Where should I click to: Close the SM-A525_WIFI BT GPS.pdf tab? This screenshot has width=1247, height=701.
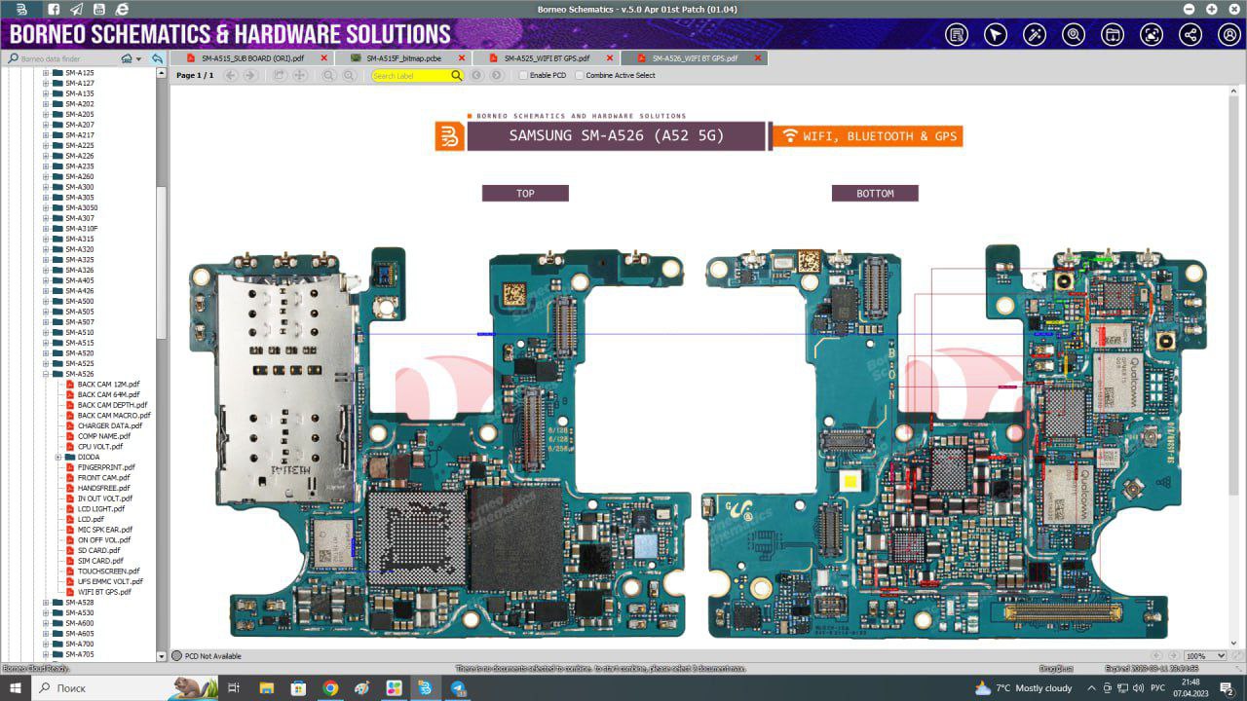(x=610, y=58)
